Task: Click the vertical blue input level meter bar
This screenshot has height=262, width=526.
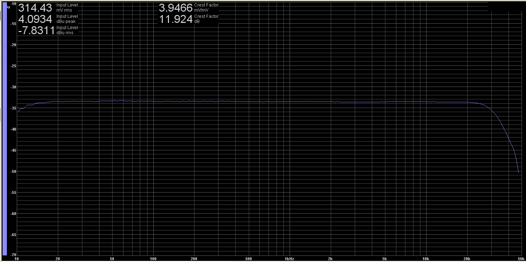Action: 5,131
